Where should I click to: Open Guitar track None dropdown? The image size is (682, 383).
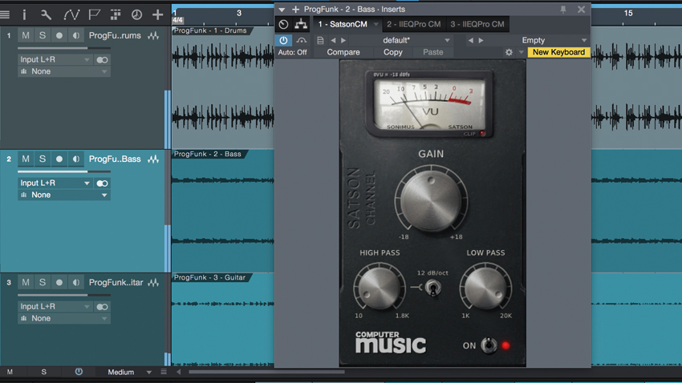64,318
